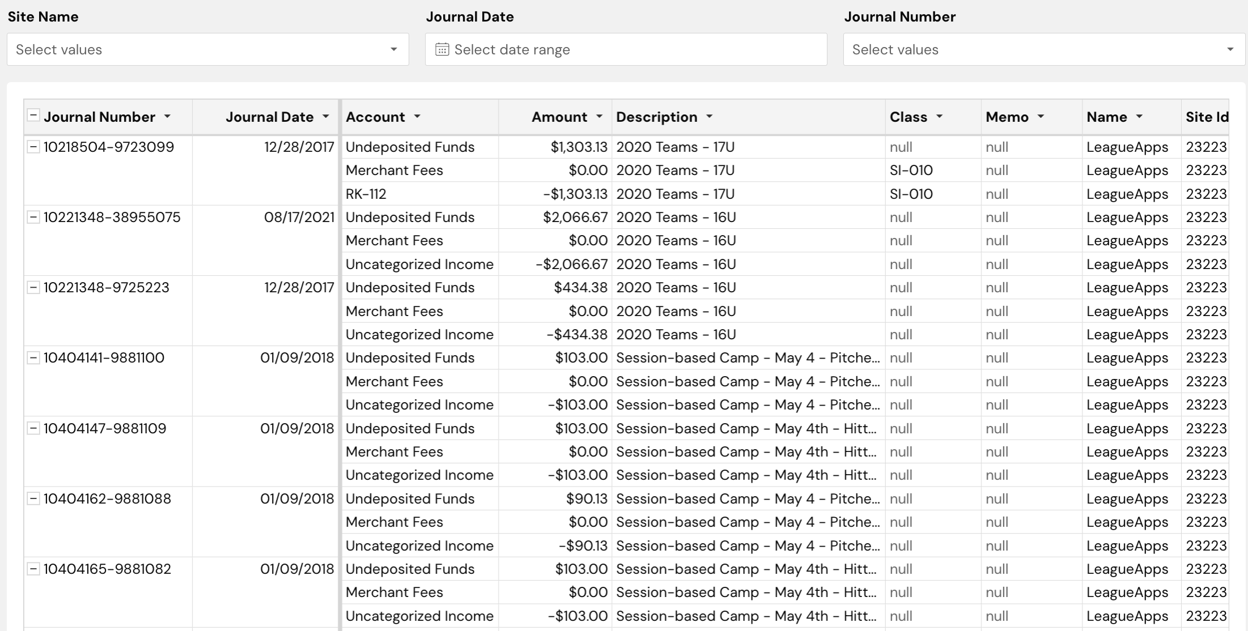Image resolution: width=1248 pixels, height=631 pixels.
Task: Open the Name column menu arrow
Action: click(1141, 117)
